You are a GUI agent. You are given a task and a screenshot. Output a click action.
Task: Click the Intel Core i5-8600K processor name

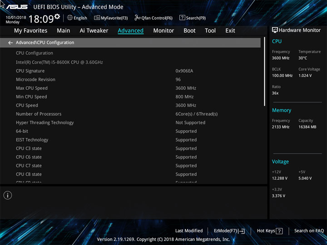coord(59,62)
